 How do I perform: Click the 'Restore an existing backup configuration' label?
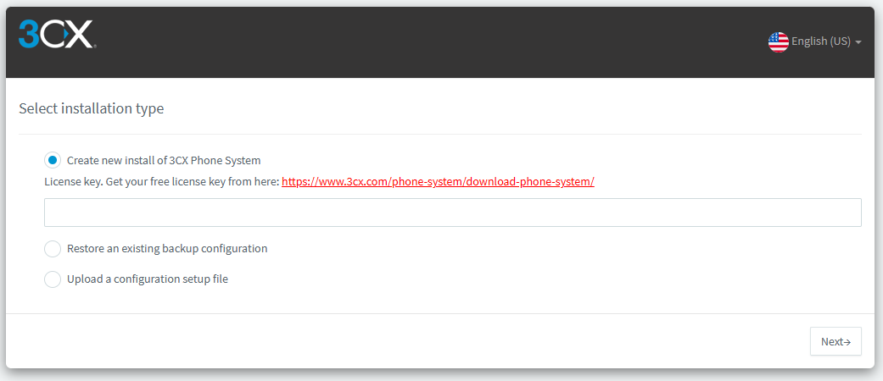[x=167, y=248]
